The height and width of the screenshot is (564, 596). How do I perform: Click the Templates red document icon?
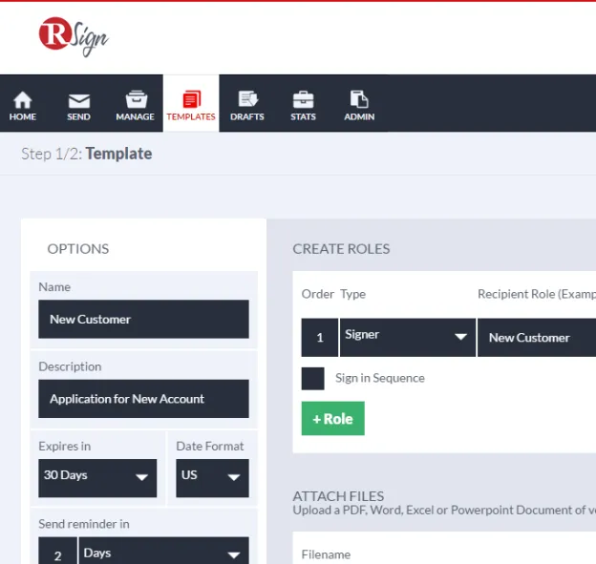point(192,99)
